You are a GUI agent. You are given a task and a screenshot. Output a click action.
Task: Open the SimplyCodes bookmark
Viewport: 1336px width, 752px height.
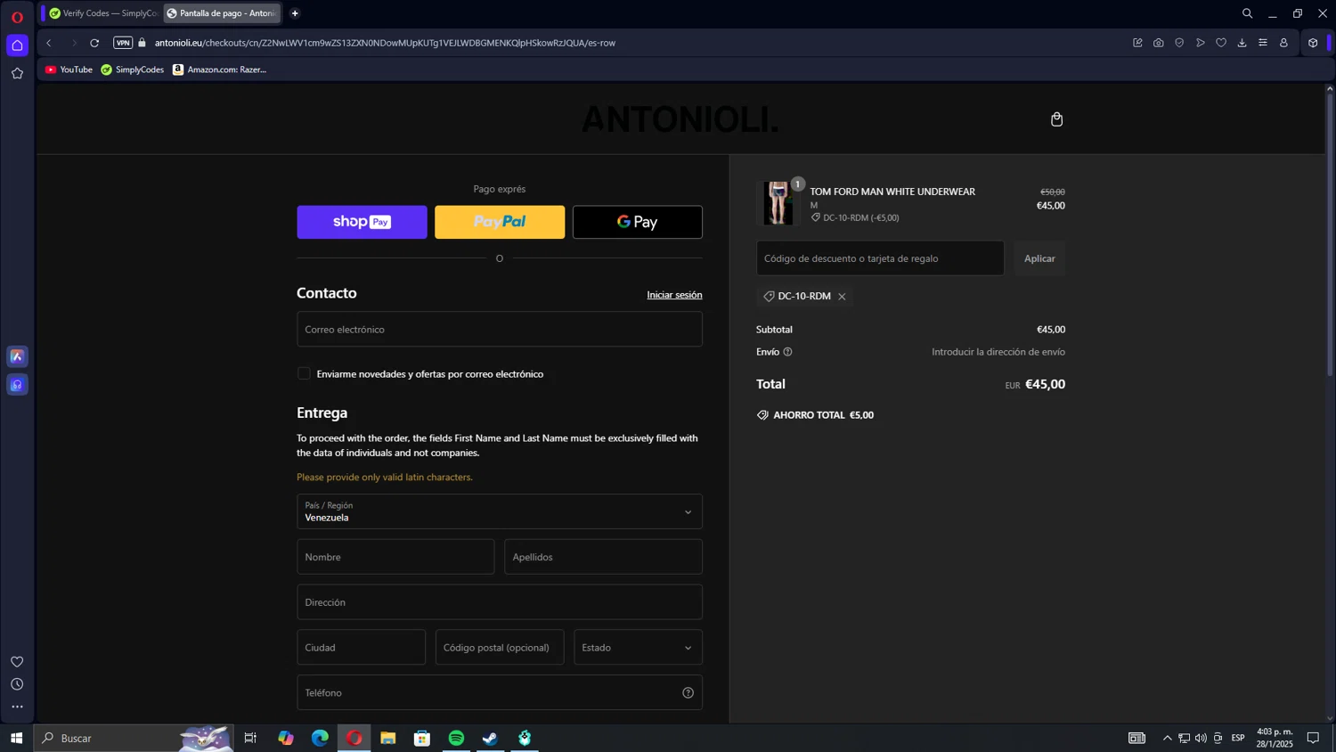132,69
